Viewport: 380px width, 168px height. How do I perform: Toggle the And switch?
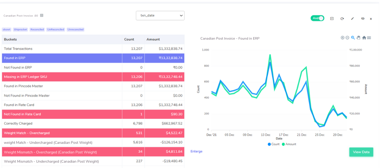(317, 18)
